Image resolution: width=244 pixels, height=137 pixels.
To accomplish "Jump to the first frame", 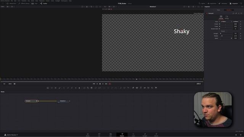I will tap(94, 84).
